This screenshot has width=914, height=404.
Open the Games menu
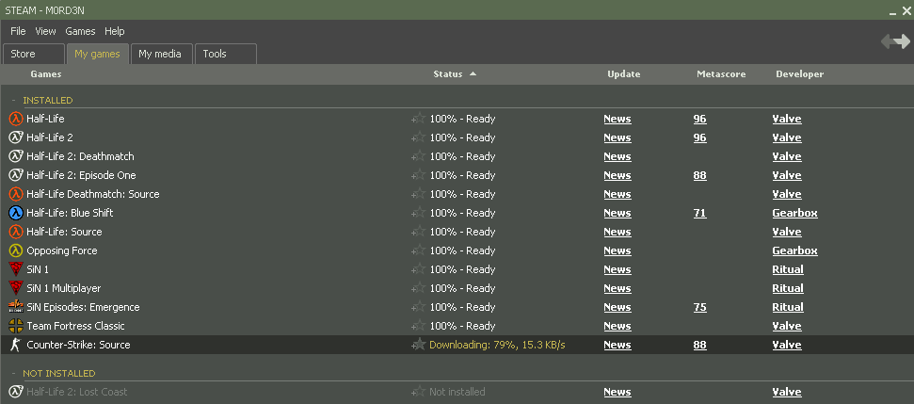click(x=80, y=31)
